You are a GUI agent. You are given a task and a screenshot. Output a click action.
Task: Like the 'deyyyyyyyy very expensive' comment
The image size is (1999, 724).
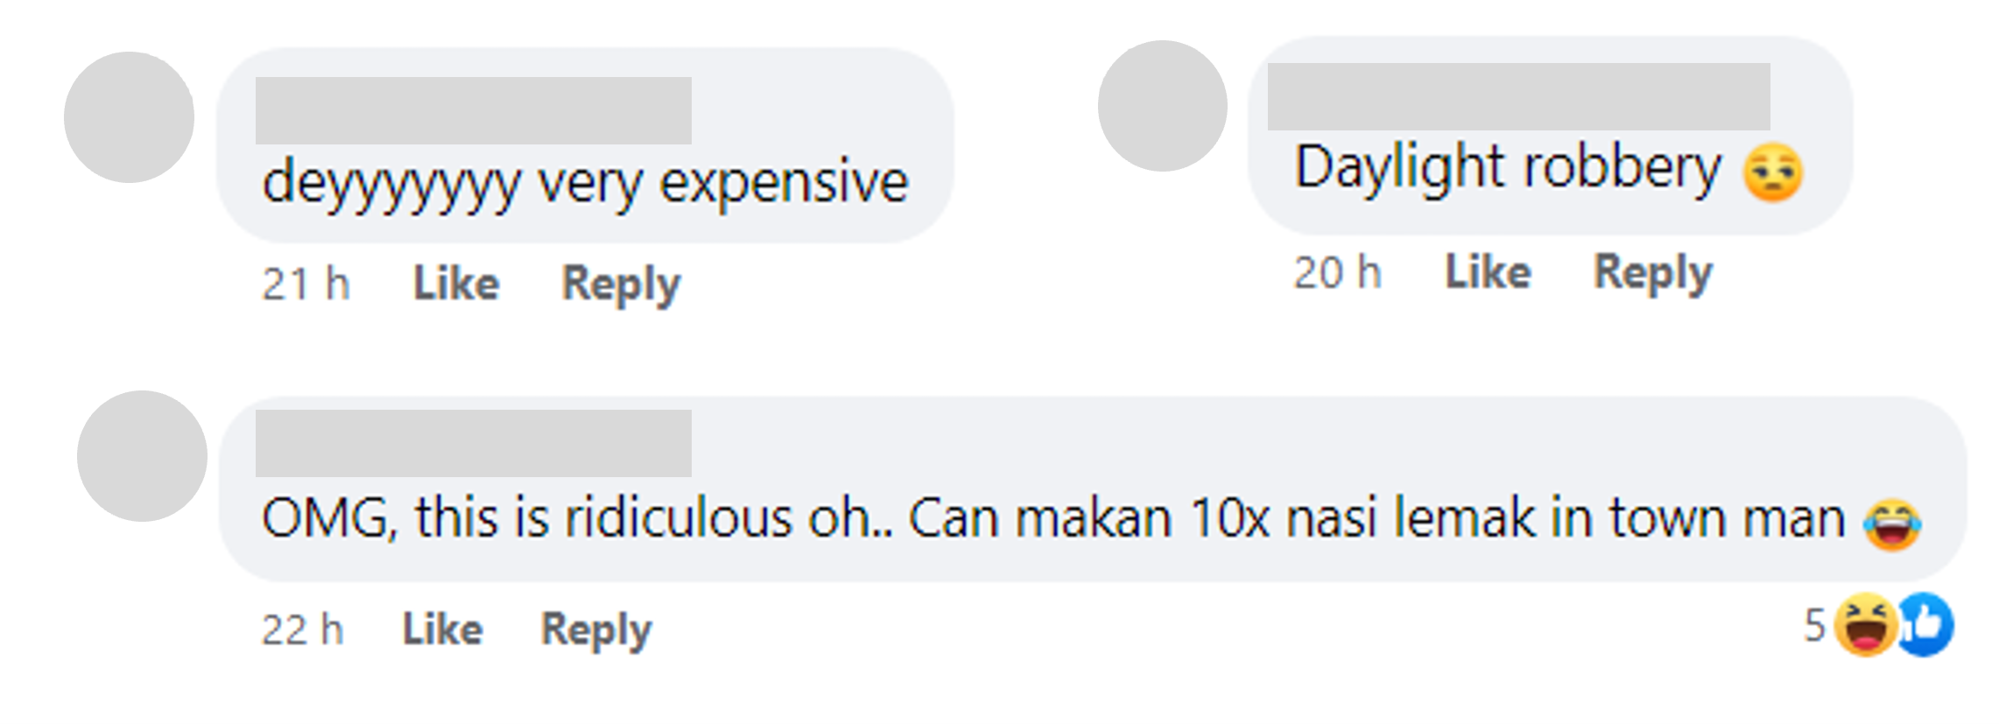[x=456, y=283]
